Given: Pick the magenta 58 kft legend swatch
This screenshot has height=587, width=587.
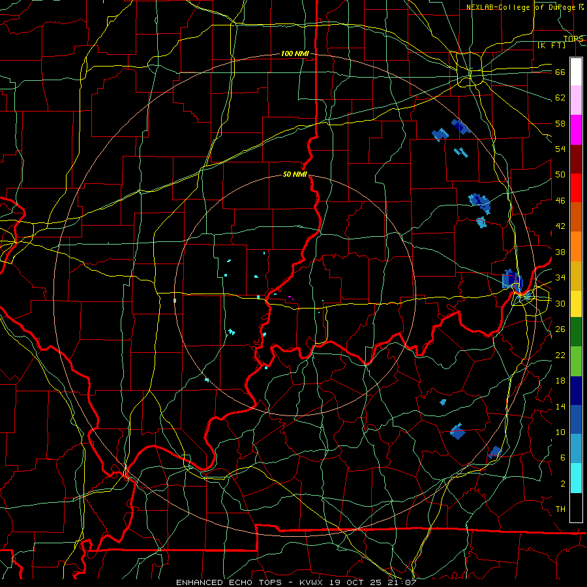Looking at the screenshot, I should pyautogui.click(x=576, y=130).
